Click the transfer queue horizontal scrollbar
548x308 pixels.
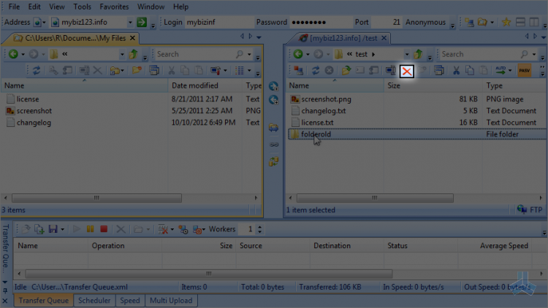(x=209, y=274)
